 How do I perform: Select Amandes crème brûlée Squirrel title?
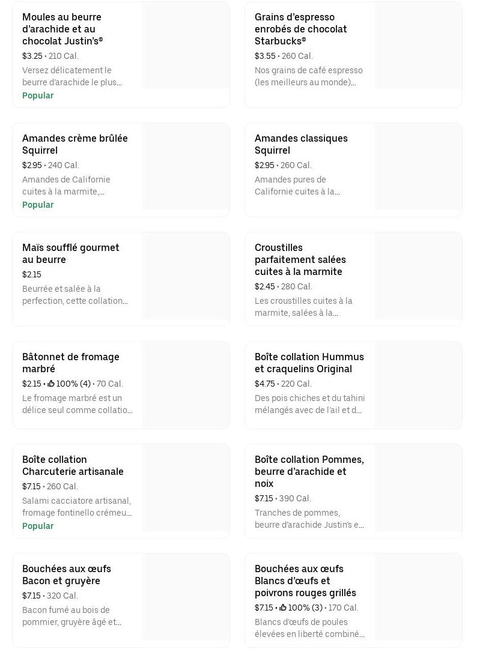tap(75, 144)
